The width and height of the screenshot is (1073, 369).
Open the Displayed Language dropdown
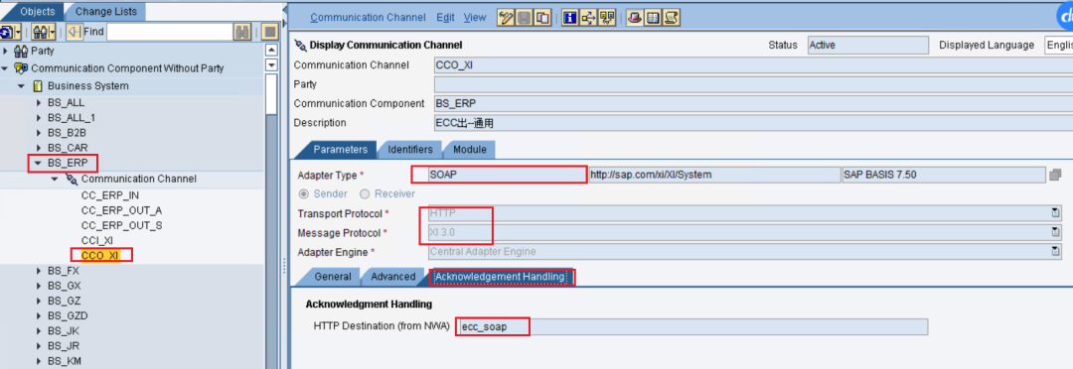(x=1058, y=45)
